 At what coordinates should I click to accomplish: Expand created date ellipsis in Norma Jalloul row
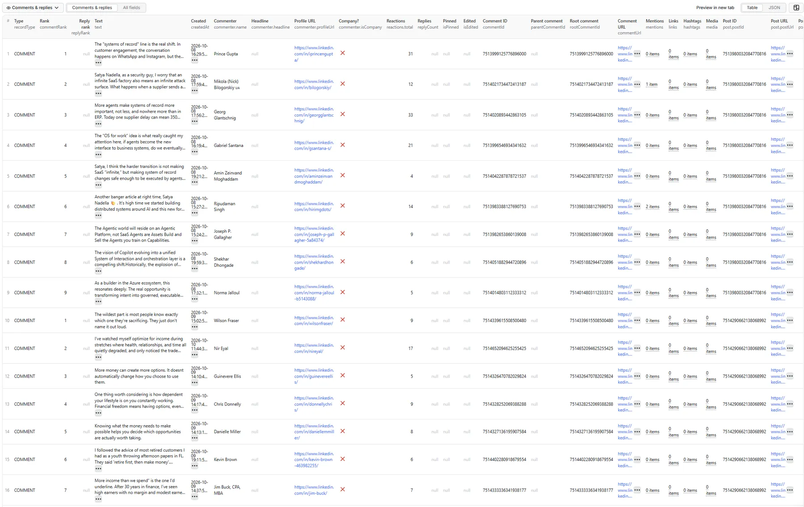click(195, 299)
